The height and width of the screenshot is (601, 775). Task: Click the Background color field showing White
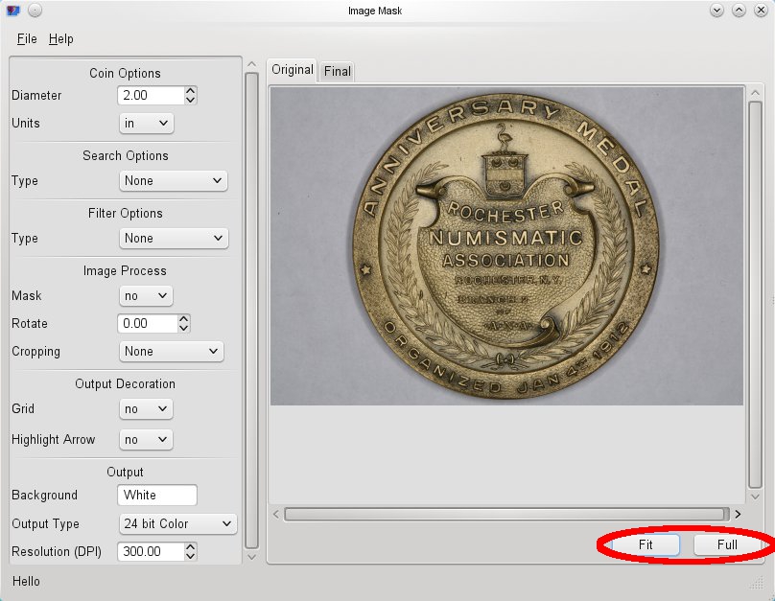pos(157,496)
